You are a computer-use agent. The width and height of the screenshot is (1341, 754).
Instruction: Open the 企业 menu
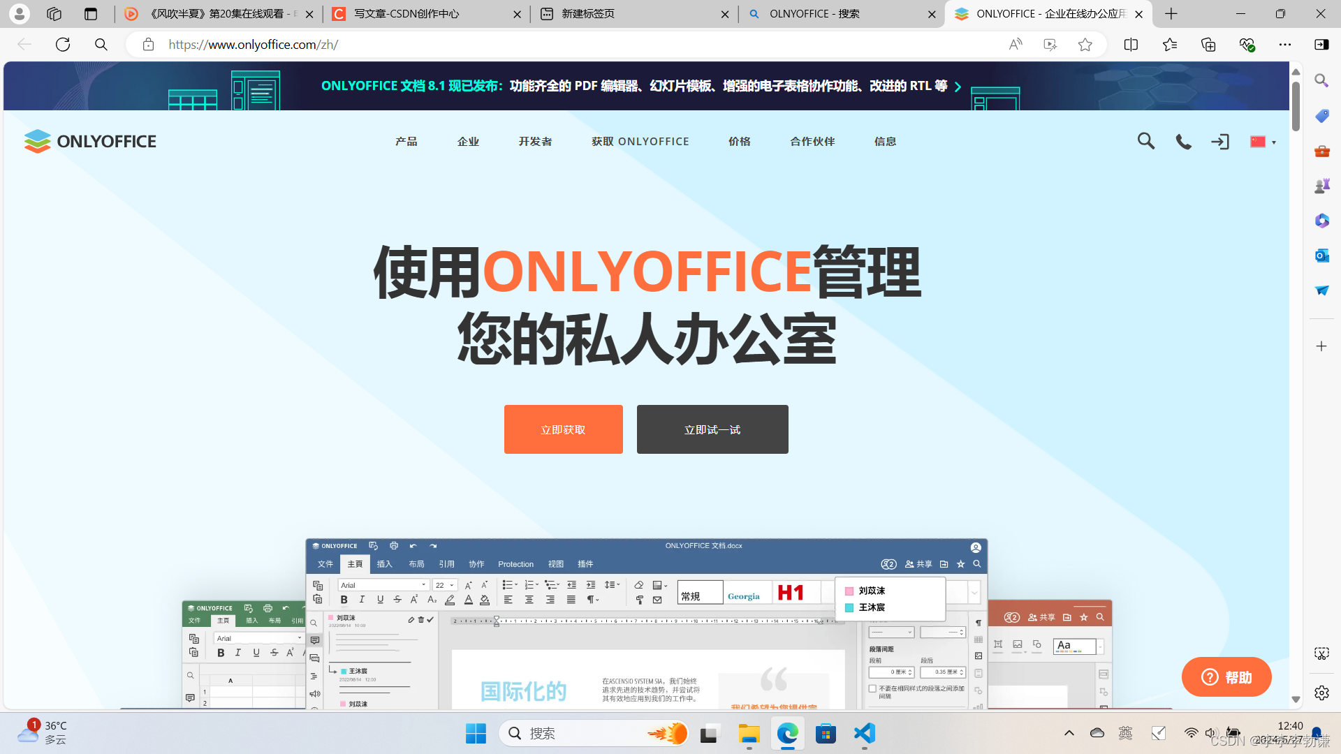coord(469,141)
